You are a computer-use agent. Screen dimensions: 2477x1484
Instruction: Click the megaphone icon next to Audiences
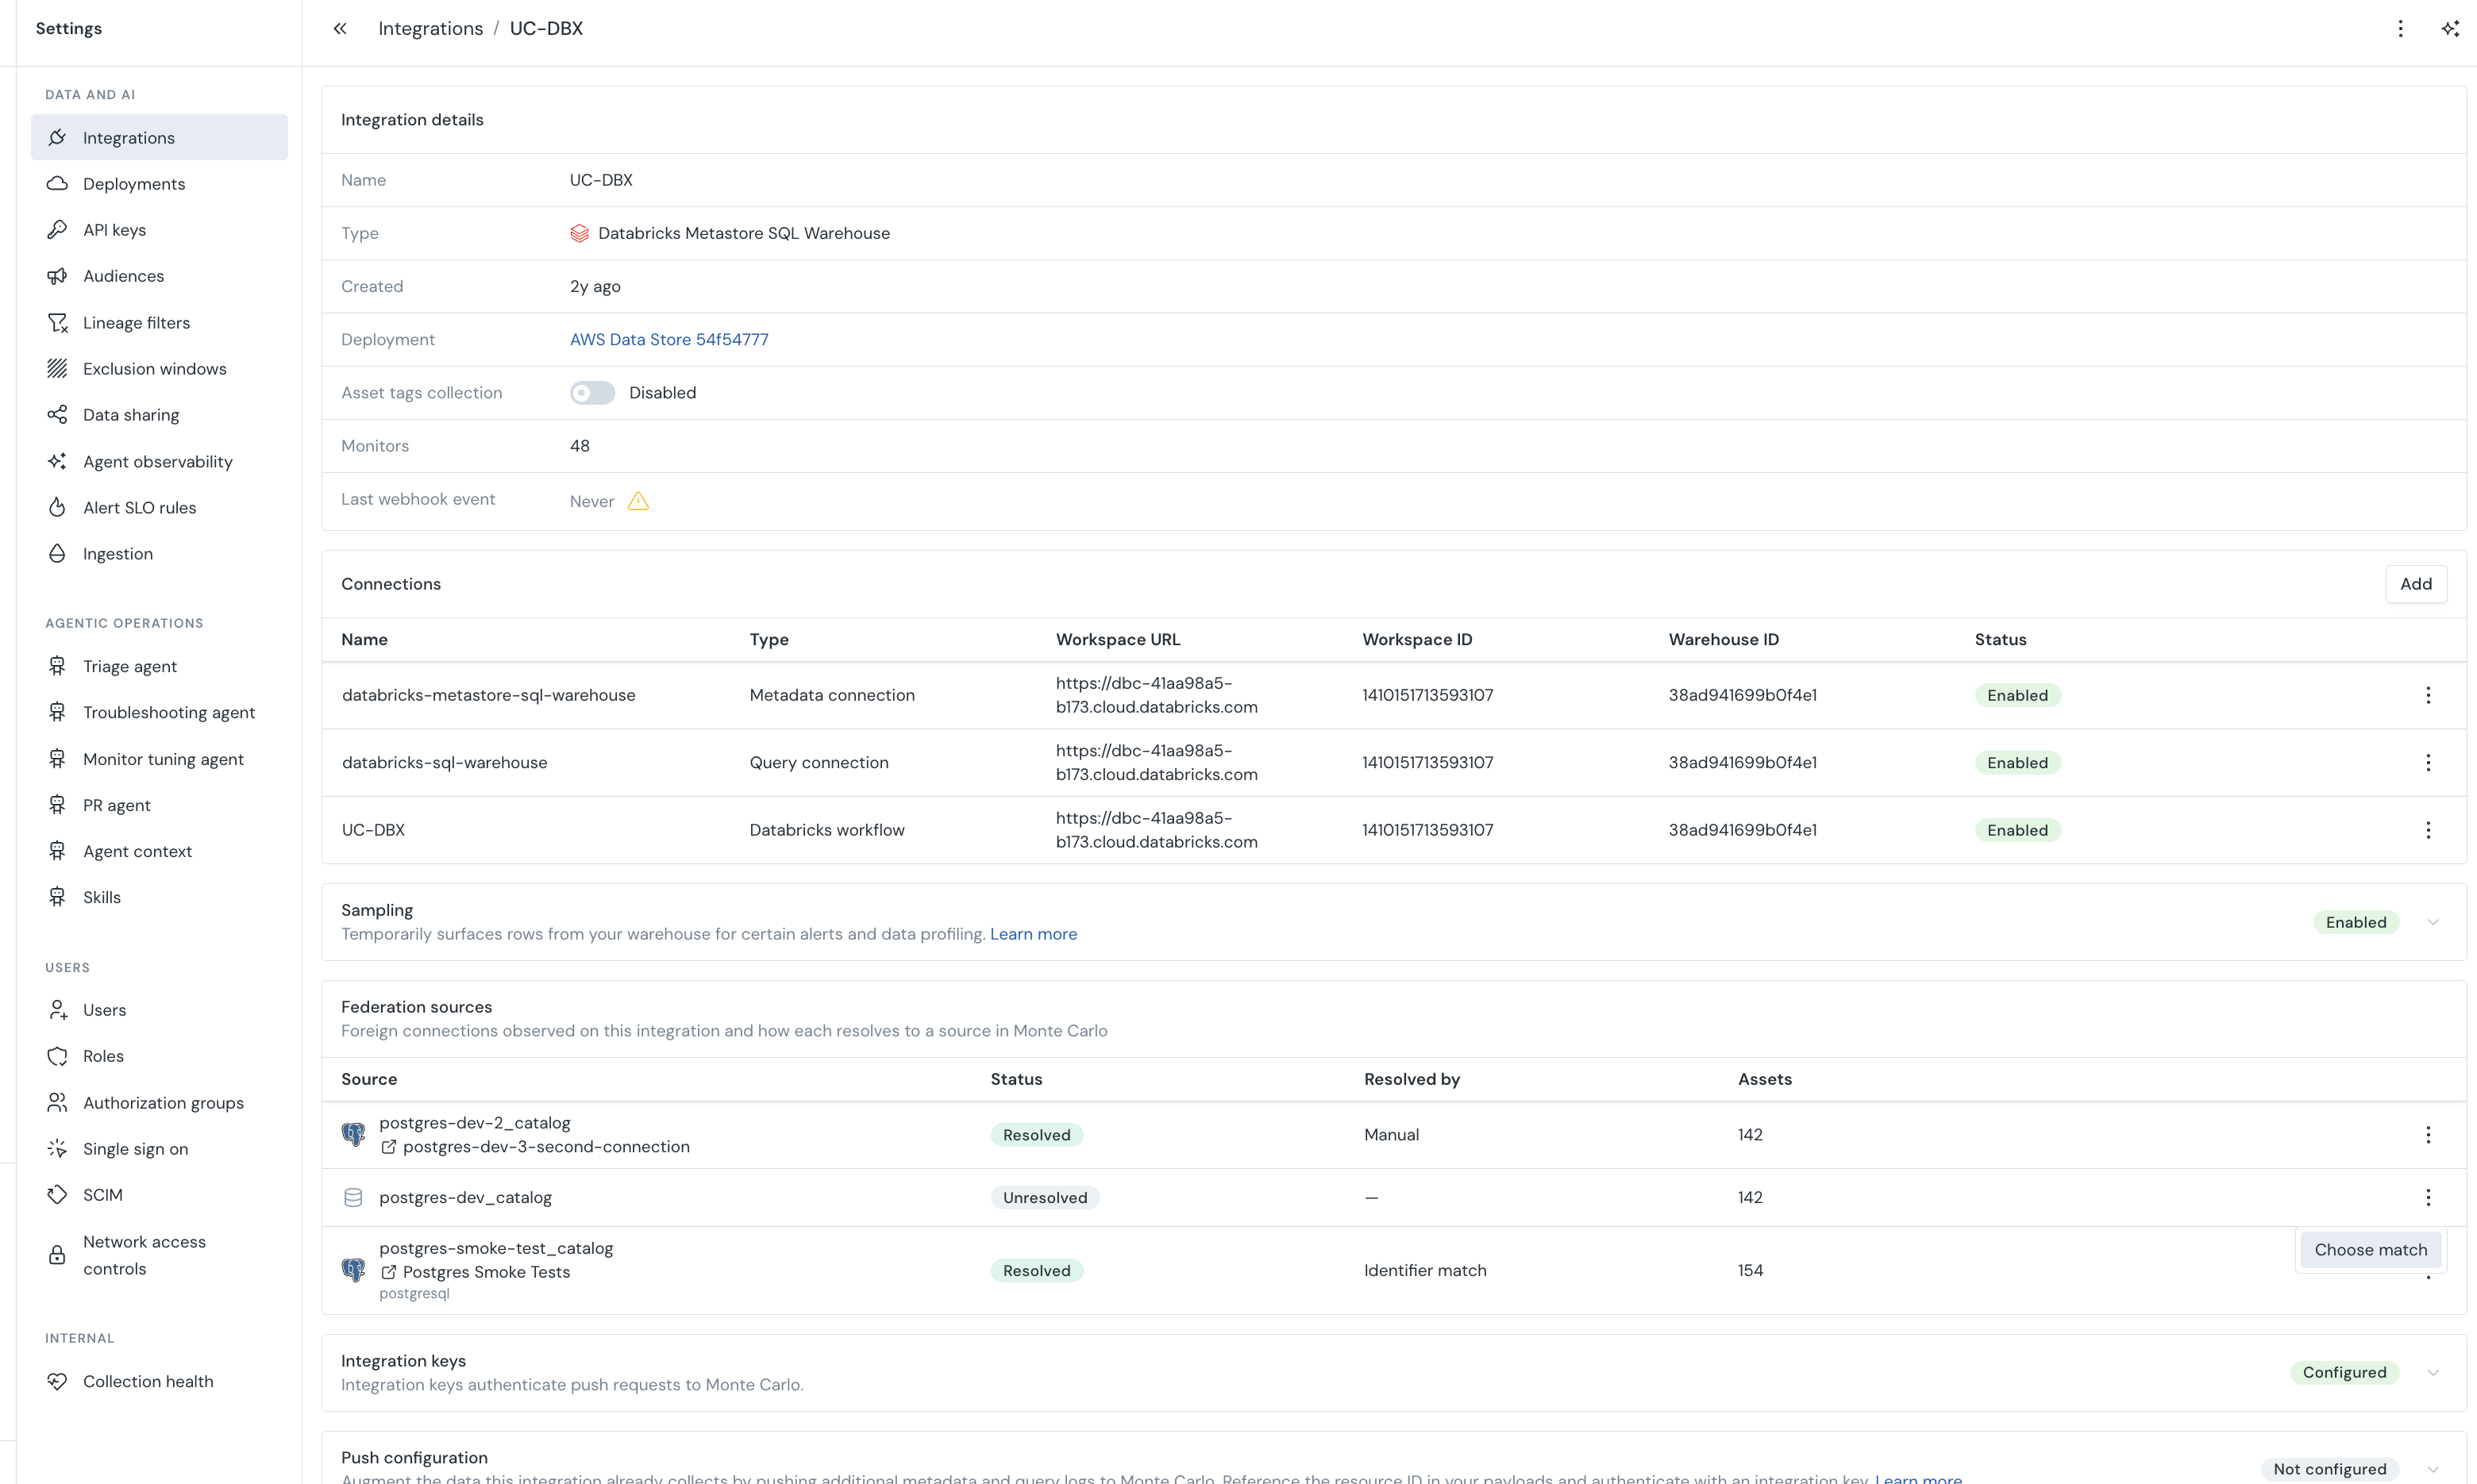[x=57, y=276]
